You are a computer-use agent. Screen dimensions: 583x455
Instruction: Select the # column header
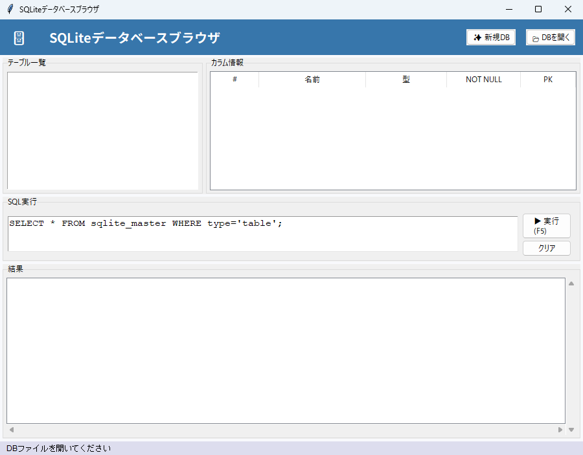(x=234, y=80)
